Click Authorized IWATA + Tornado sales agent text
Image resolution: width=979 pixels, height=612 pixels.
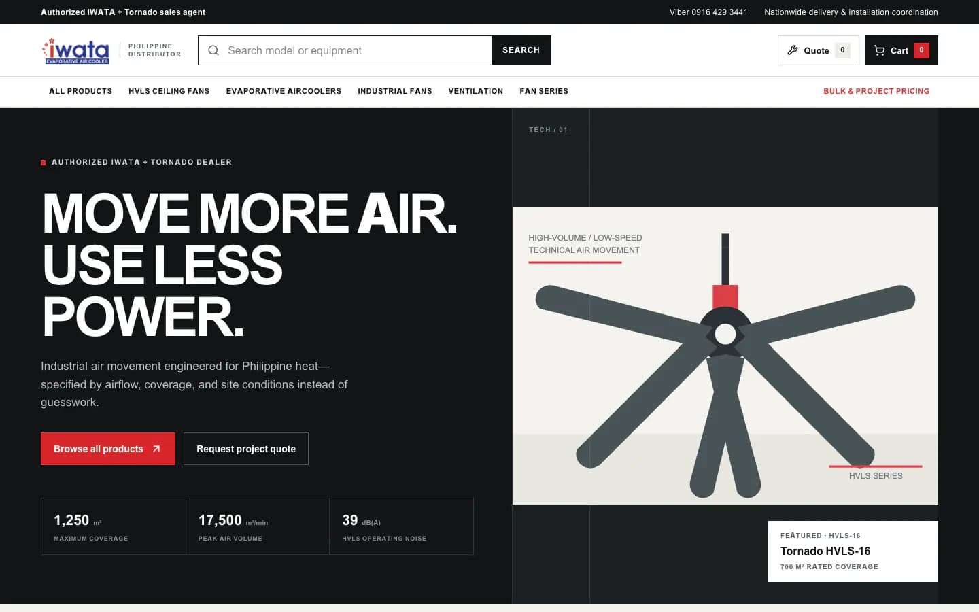(123, 12)
